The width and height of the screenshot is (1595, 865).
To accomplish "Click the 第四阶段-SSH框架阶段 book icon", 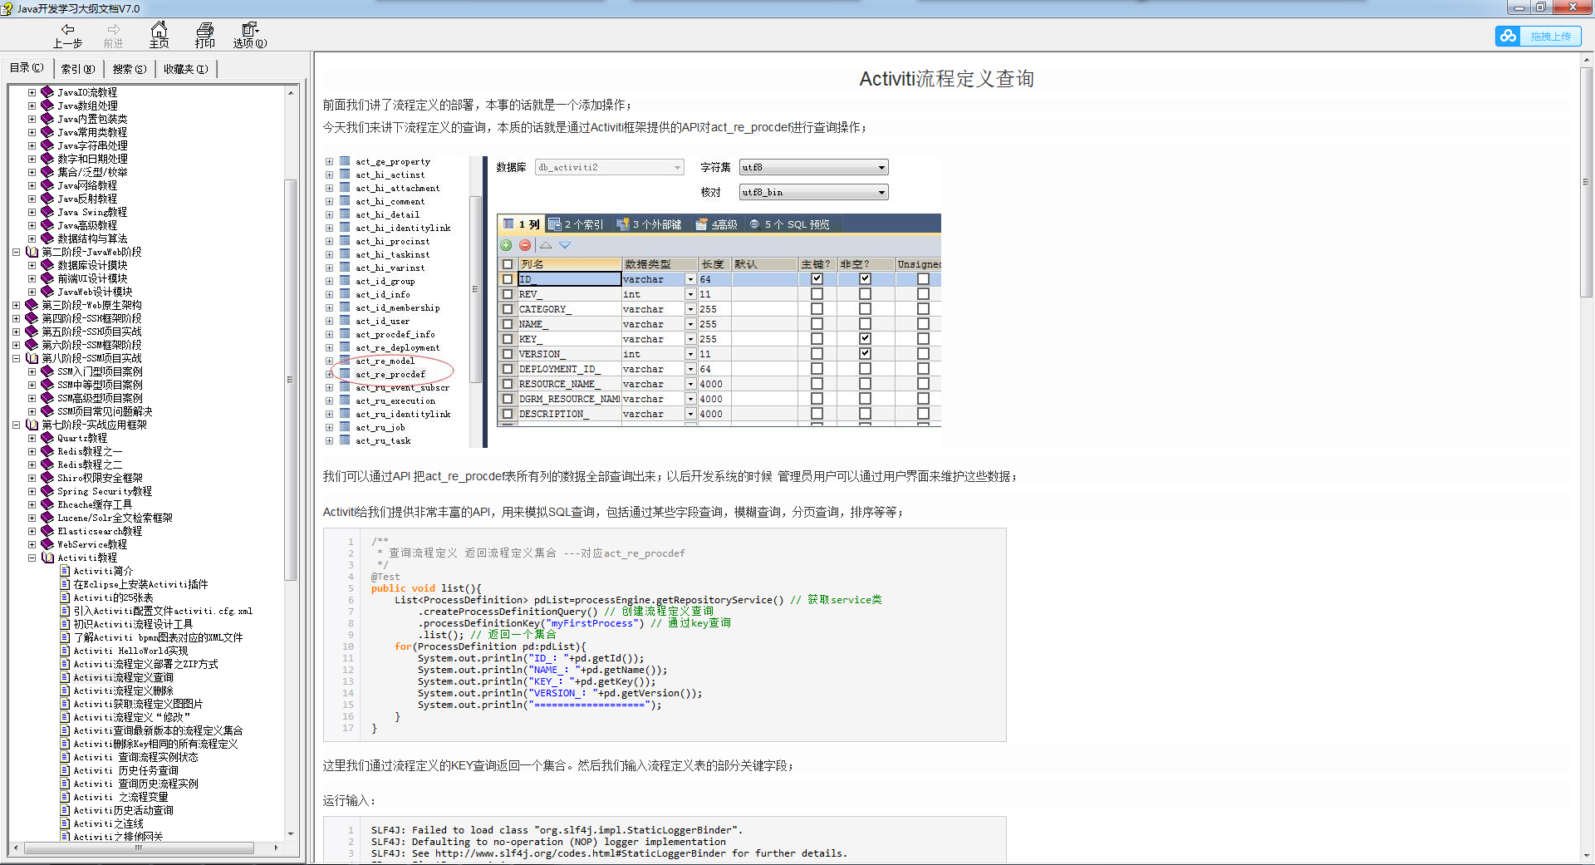I will coord(32,318).
